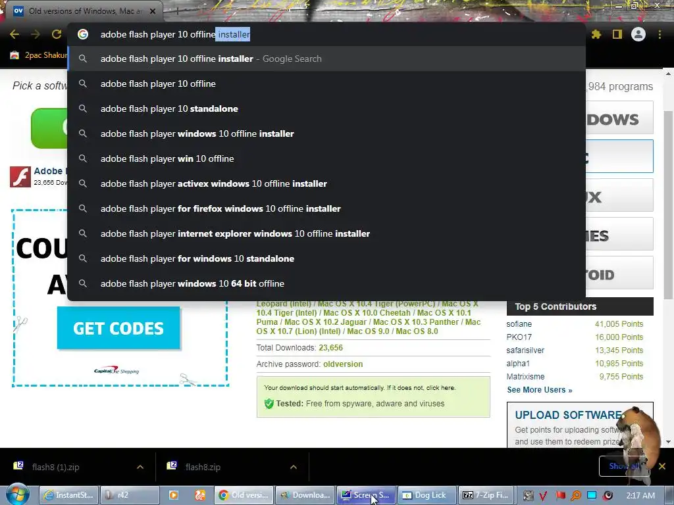Open the media player taskbar icon
The image size is (674, 505).
[174, 495]
